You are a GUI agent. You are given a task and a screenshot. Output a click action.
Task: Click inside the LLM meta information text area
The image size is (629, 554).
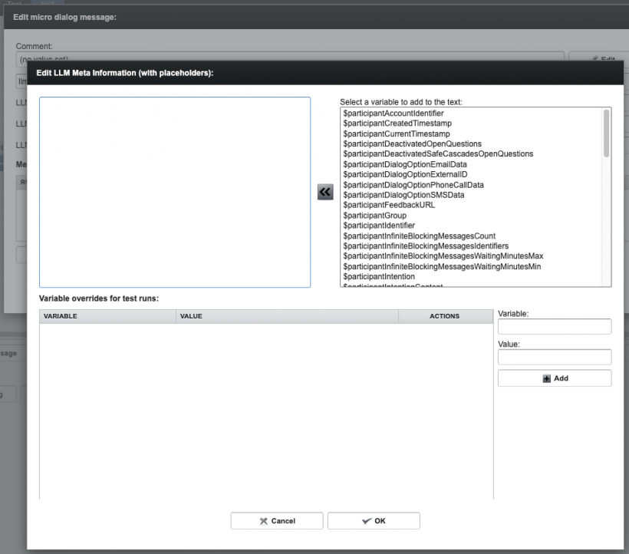[175, 192]
